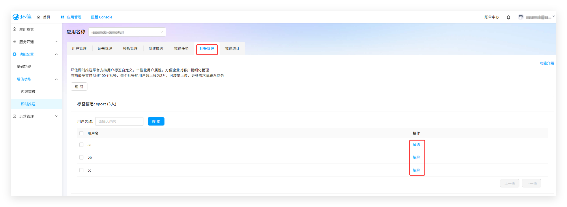Collapse the 增值功能 submenu chevron
Image resolution: width=567 pixels, height=207 pixels.
coord(56,79)
